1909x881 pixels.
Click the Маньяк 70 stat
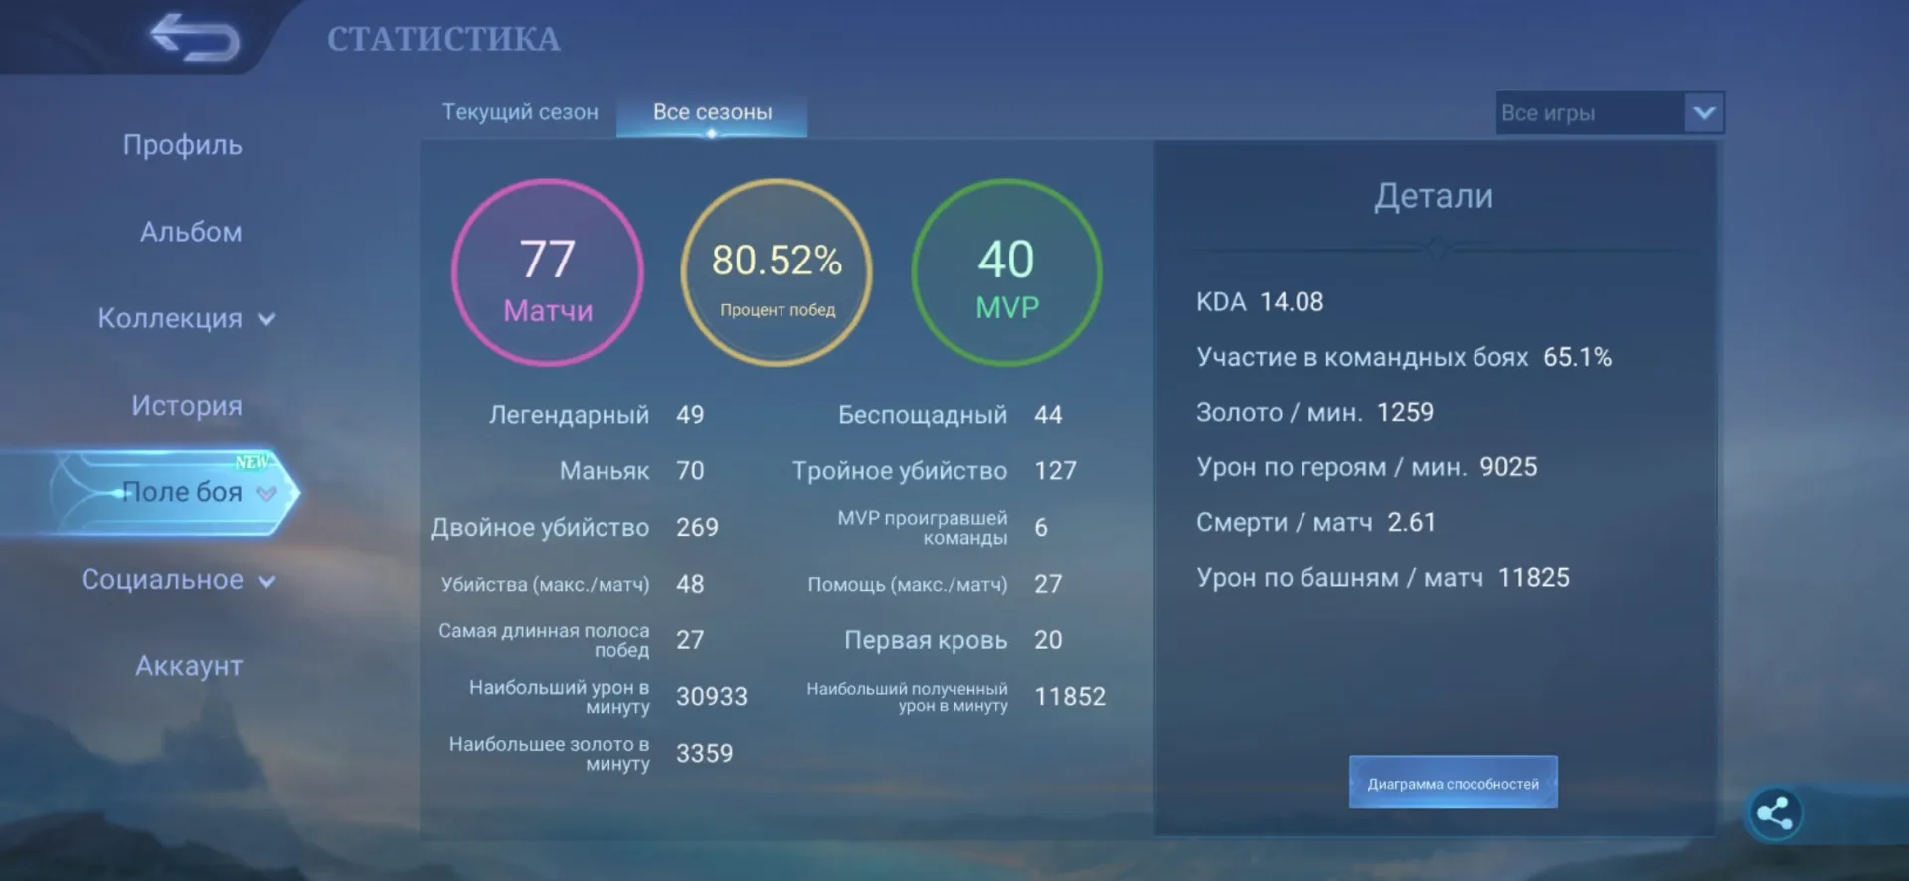[631, 471]
